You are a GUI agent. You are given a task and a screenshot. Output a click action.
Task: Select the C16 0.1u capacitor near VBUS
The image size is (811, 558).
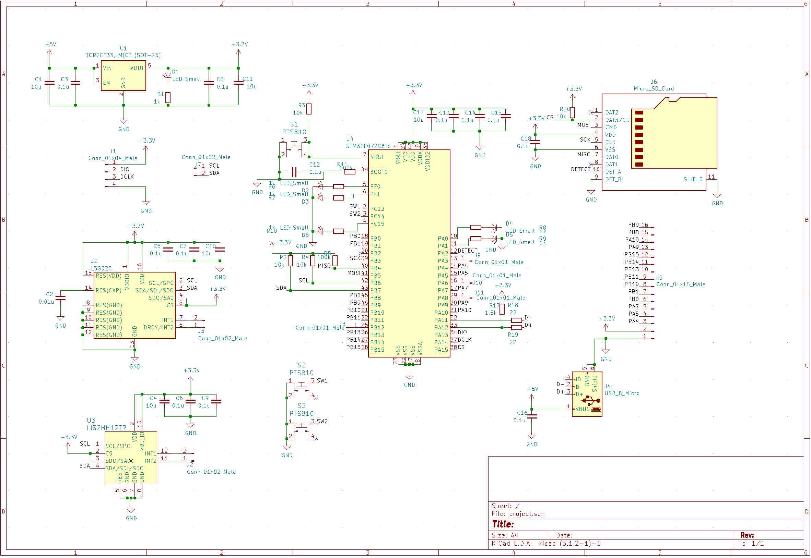[532, 416]
